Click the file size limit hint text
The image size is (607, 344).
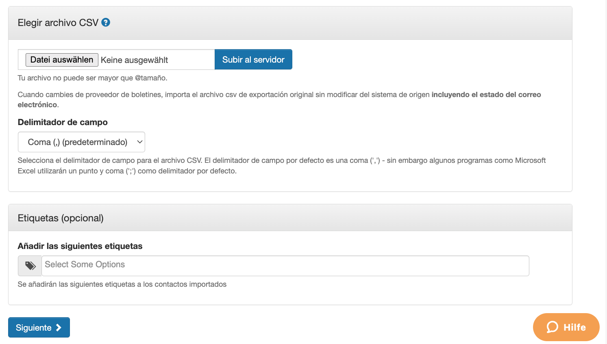[92, 78]
